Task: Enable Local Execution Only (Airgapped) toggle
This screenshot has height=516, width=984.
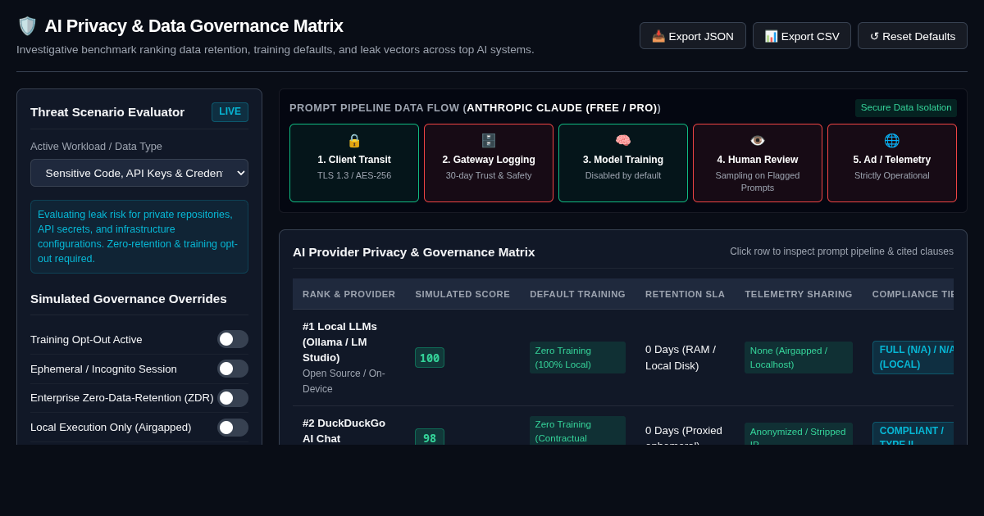Action: (x=233, y=428)
